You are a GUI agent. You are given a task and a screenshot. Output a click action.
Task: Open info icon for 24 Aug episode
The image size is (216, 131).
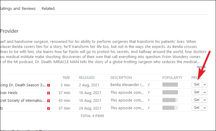click(x=149, y=108)
